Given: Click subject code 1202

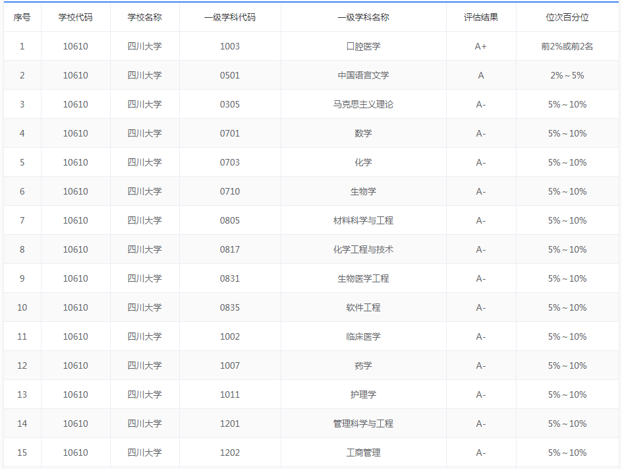Looking at the screenshot, I should click(x=230, y=453).
